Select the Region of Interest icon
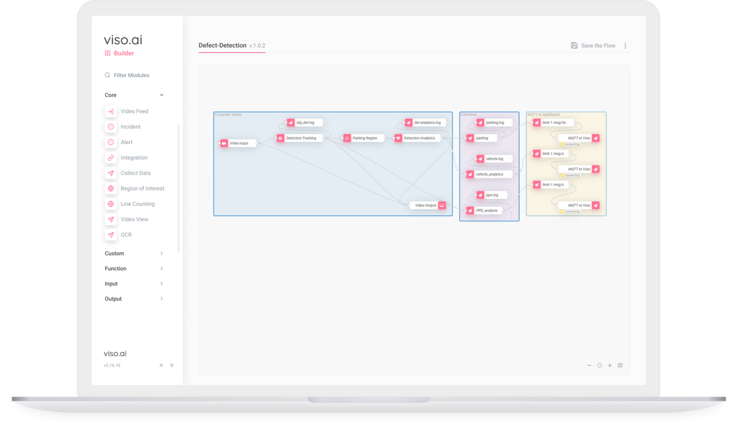The height and width of the screenshot is (427, 738). click(x=111, y=188)
